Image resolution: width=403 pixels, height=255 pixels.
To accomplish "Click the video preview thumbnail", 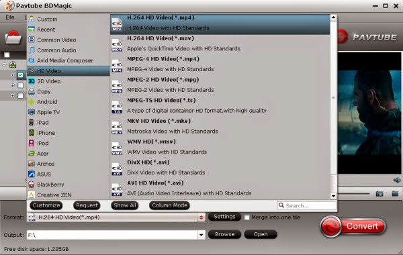I will 369,113.
